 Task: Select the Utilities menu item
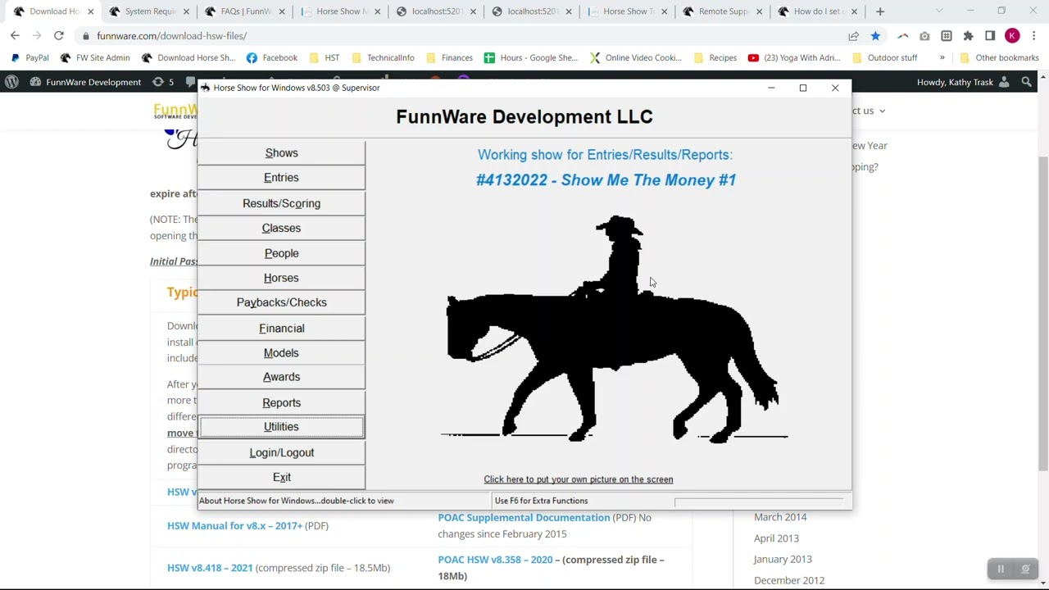281,427
